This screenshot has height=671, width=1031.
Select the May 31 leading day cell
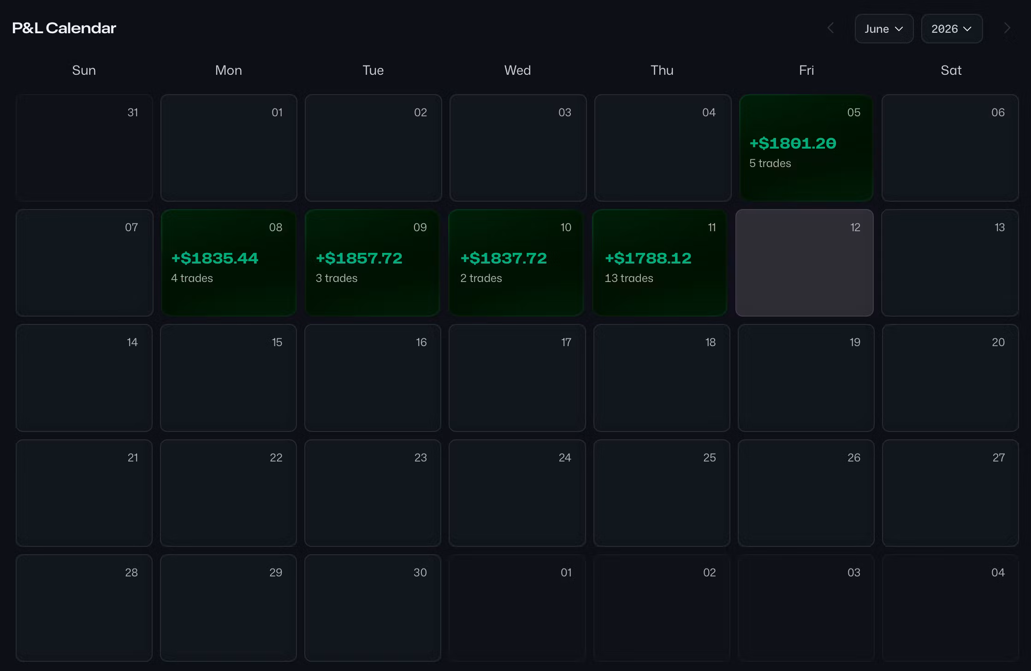tap(84, 148)
